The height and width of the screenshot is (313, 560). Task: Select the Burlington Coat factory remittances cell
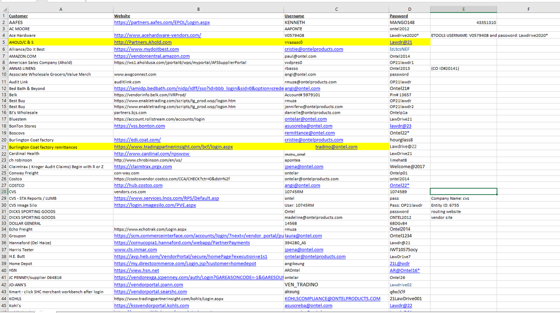coord(61,147)
